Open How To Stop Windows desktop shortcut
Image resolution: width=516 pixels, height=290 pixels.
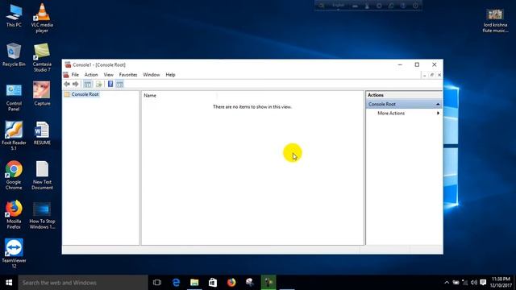[42, 215]
